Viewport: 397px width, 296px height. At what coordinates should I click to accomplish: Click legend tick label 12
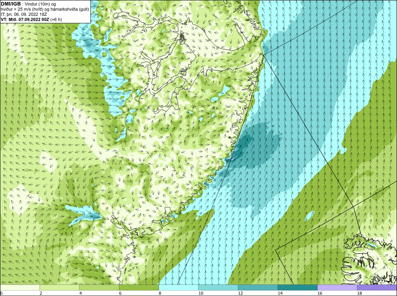(x=240, y=293)
